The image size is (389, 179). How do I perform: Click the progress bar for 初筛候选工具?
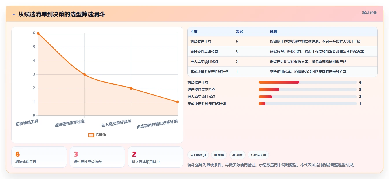coord(308,82)
